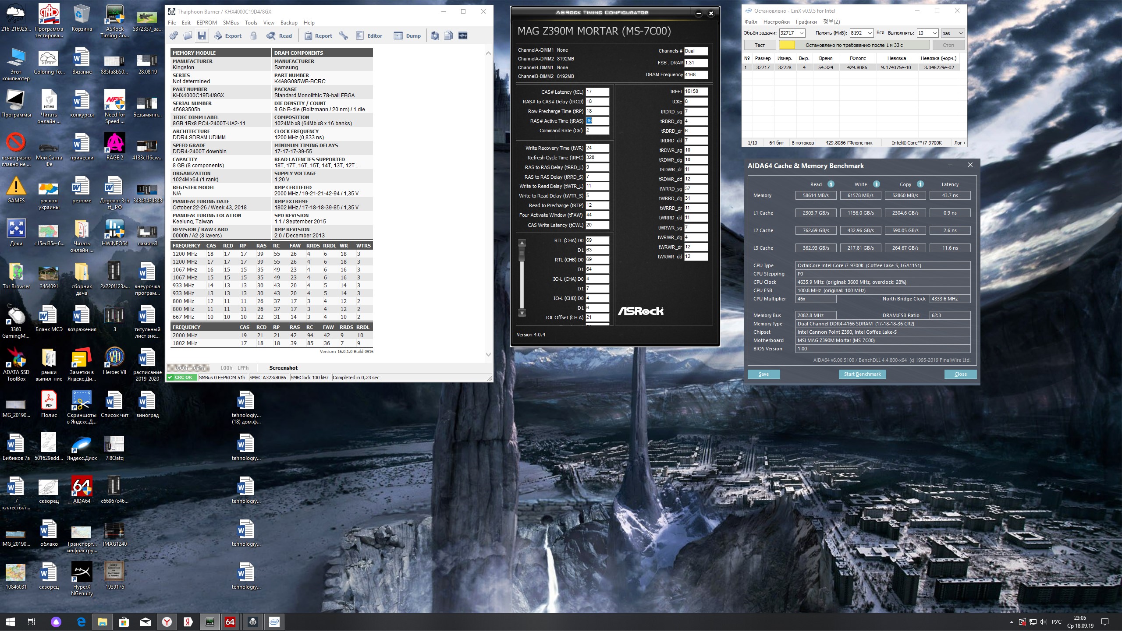1122x632 pixels.
Task: Open AIDA64 from the taskbar
Action: pos(230,622)
